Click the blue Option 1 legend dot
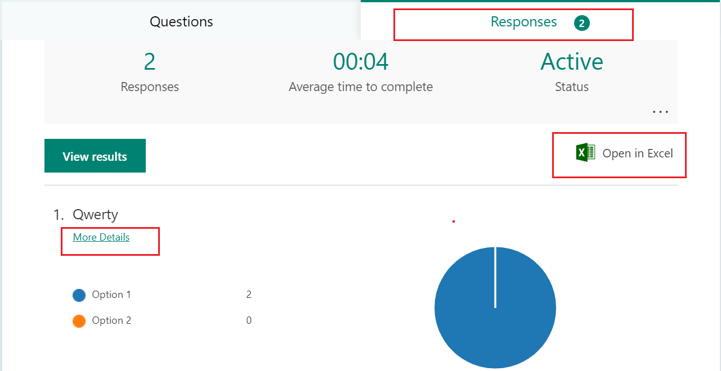 pyautogui.click(x=79, y=295)
